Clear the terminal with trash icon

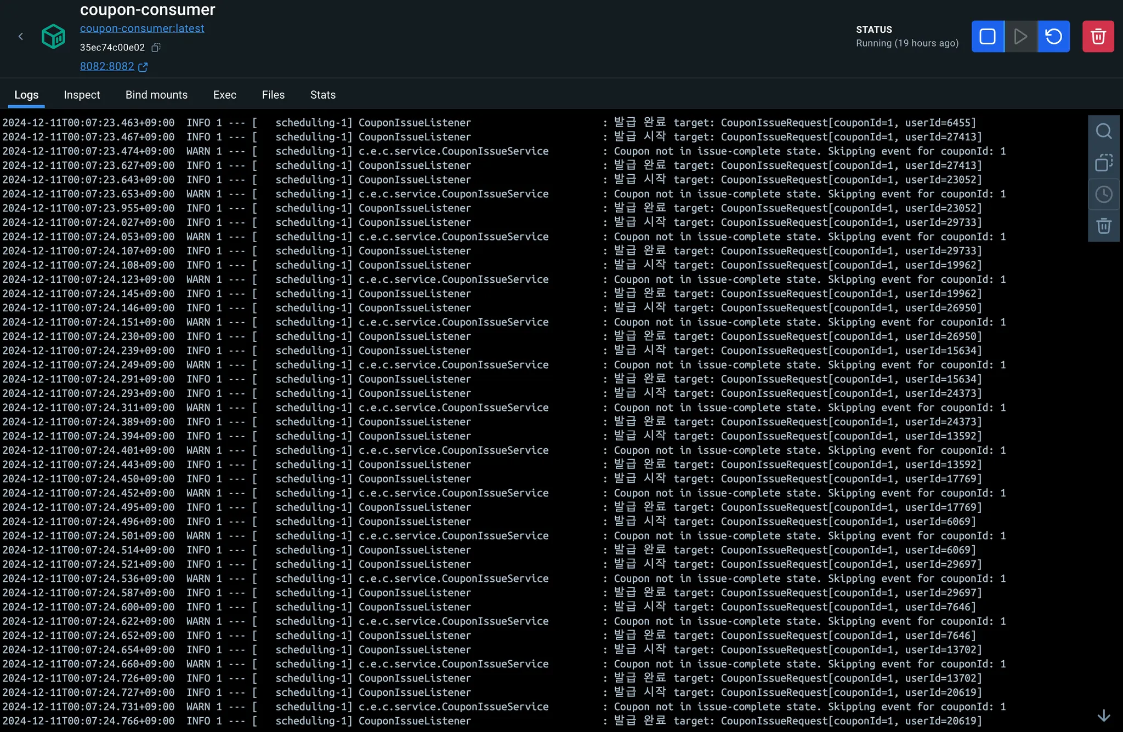(x=1103, y=226)
